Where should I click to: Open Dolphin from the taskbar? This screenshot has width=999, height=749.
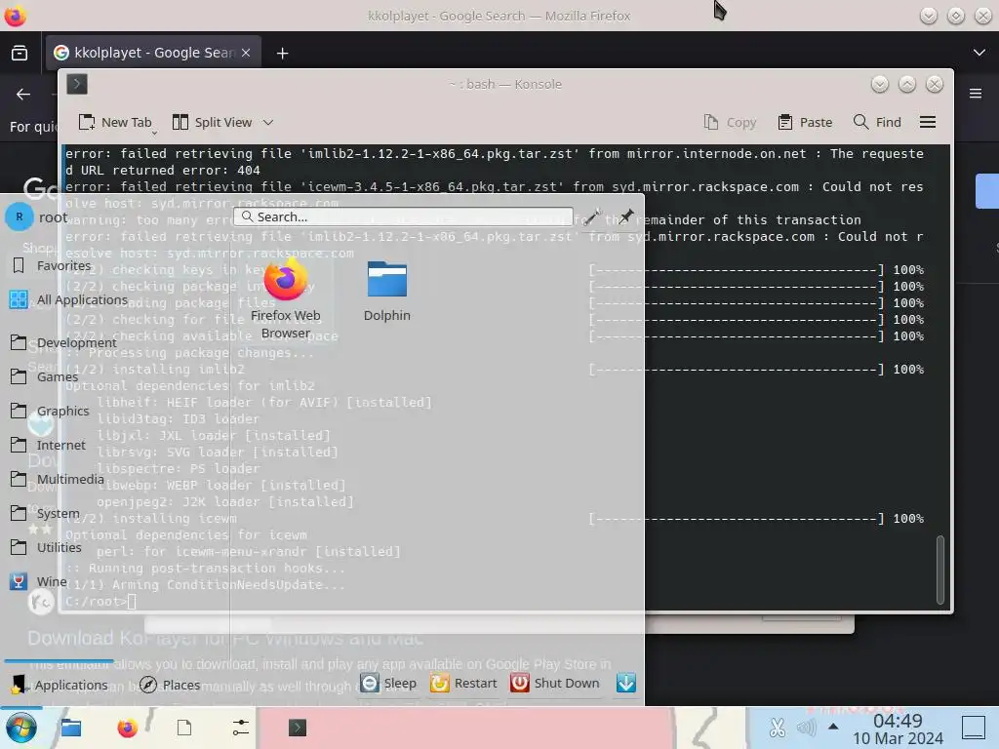click(70, 728)
